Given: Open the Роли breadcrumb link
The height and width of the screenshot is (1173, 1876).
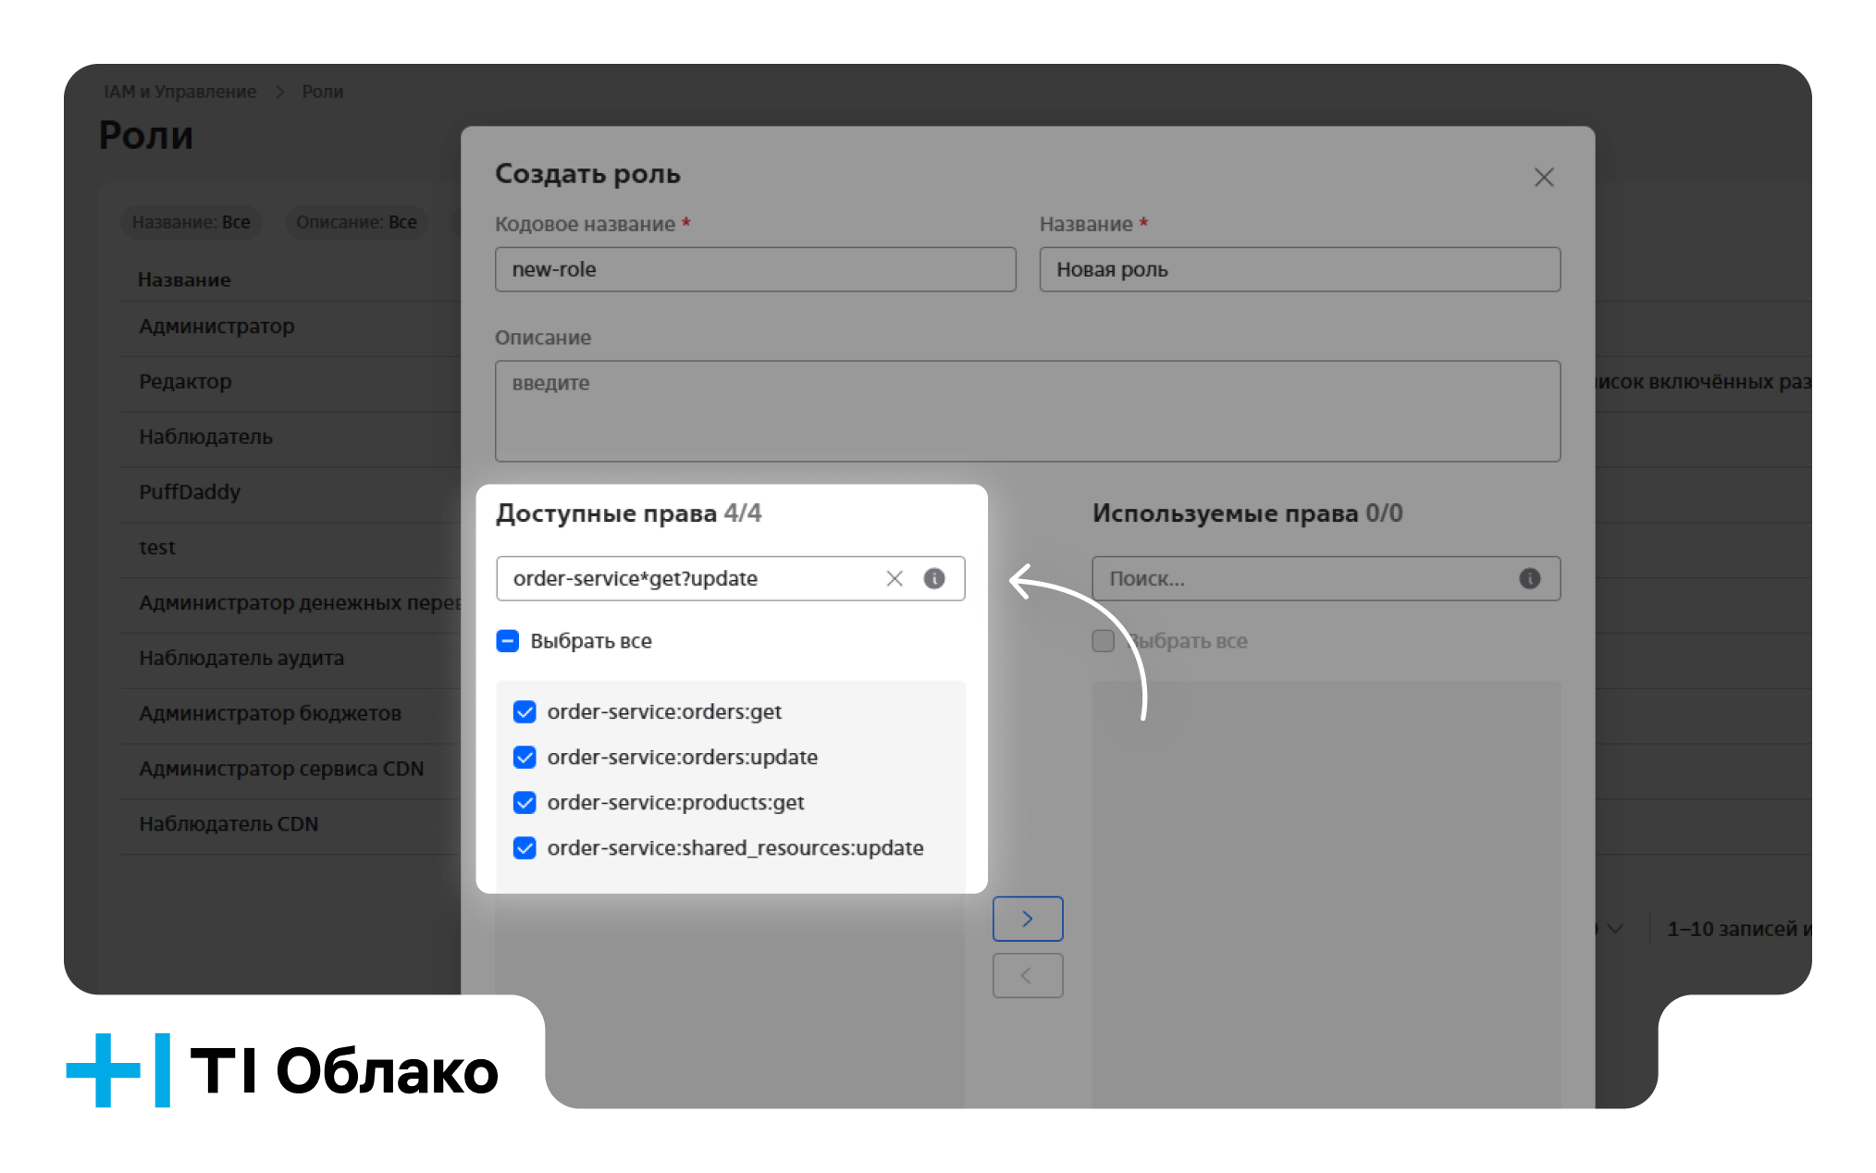Looking at the screenshot, I should click(x=322, y=92).
